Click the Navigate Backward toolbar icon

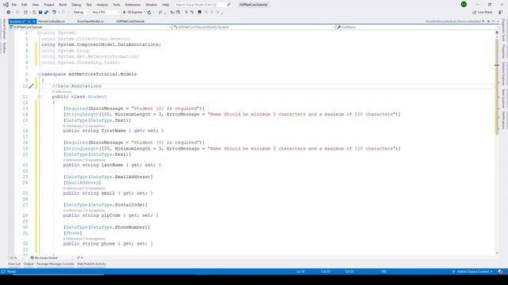click(x=9, y=13)
